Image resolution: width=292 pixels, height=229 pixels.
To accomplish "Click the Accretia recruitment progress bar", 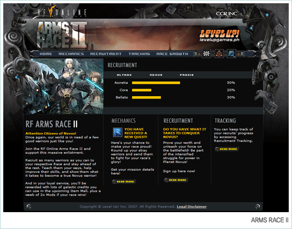I will [156, 83].
